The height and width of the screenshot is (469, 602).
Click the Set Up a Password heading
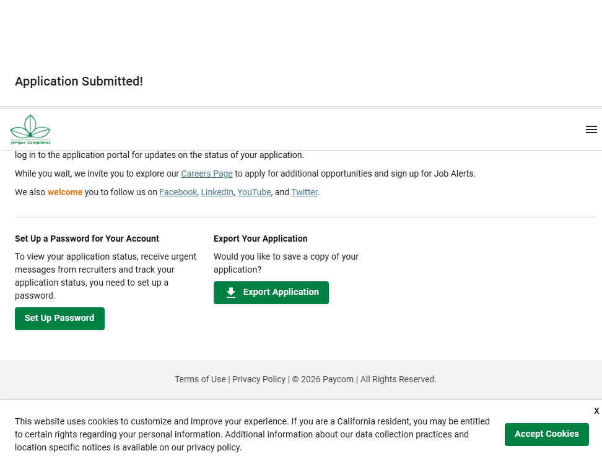pyautogui.click(x=87, y=239)
